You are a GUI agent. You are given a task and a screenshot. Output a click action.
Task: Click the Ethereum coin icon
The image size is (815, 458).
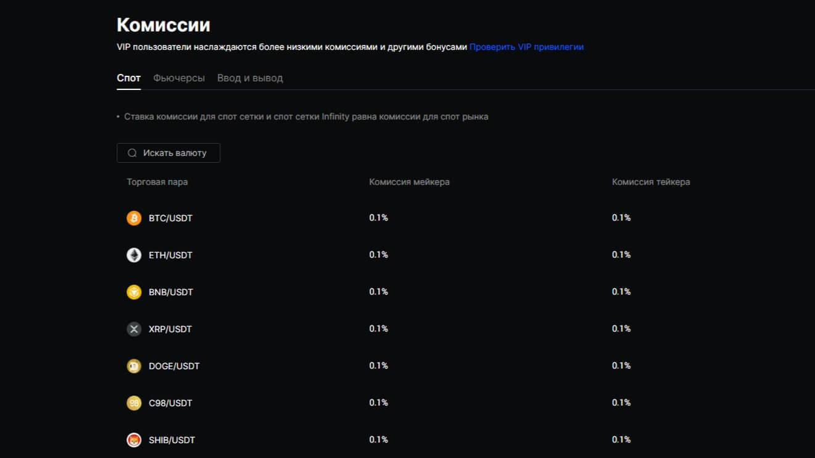[x=134, y=255]
